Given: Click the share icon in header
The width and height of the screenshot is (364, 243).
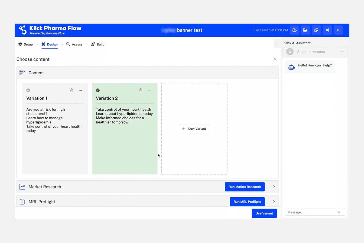Looking at the screenshot, I should pyautogui.click(x=327, y=30).
